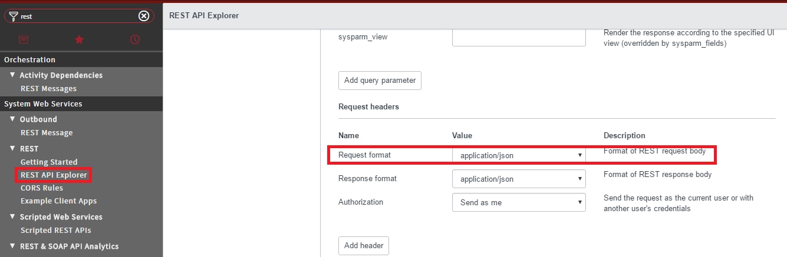Click the sysparm_view input field
This screenshot has width=787, height=257.
[x=518, y=37]
